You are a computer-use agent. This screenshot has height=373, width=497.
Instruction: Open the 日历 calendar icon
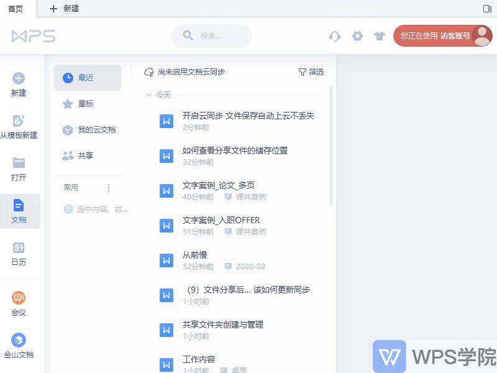point(19,247)
